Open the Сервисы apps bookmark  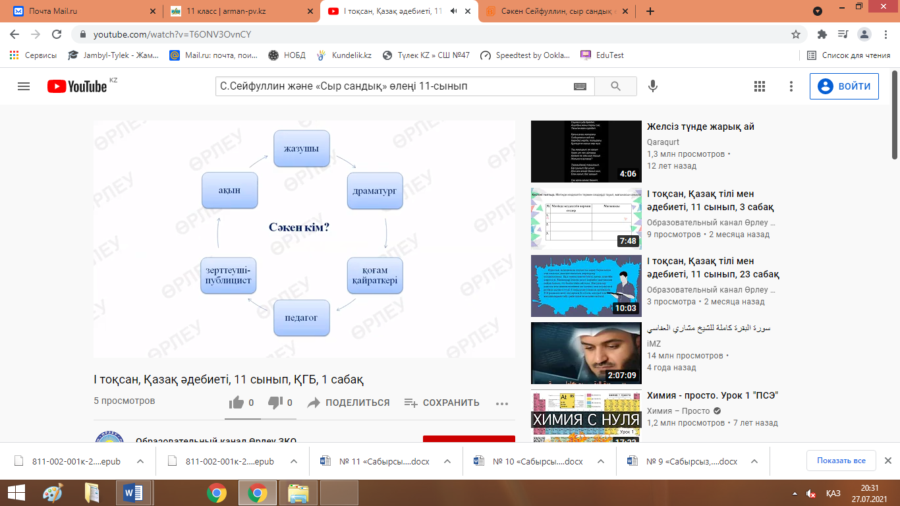33,55
